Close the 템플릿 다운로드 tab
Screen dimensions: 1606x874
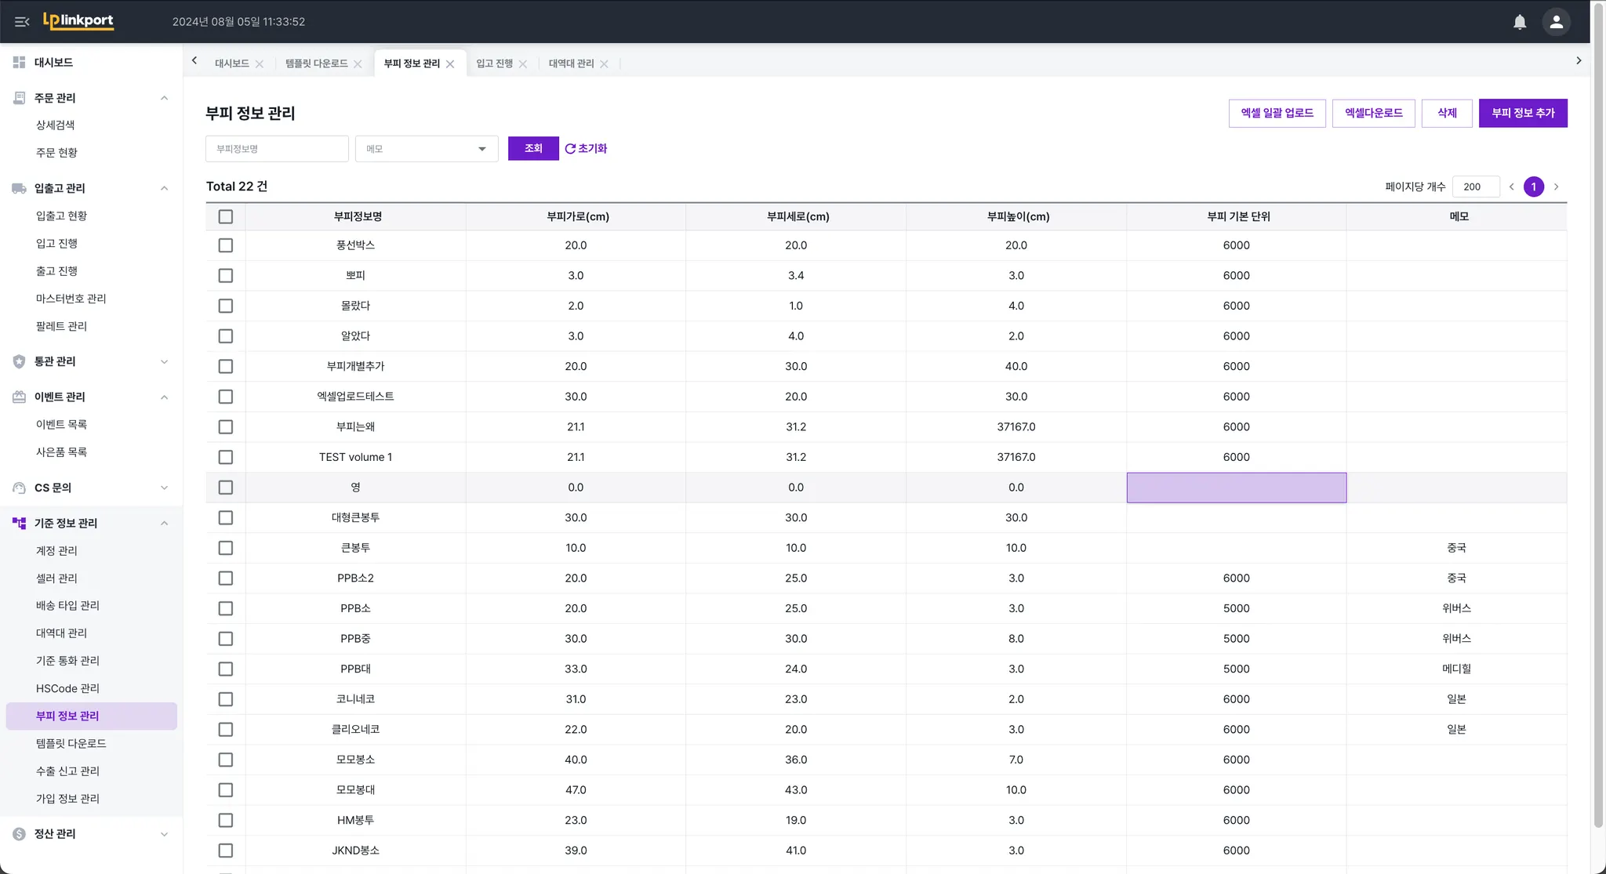(x=358, y=64)
